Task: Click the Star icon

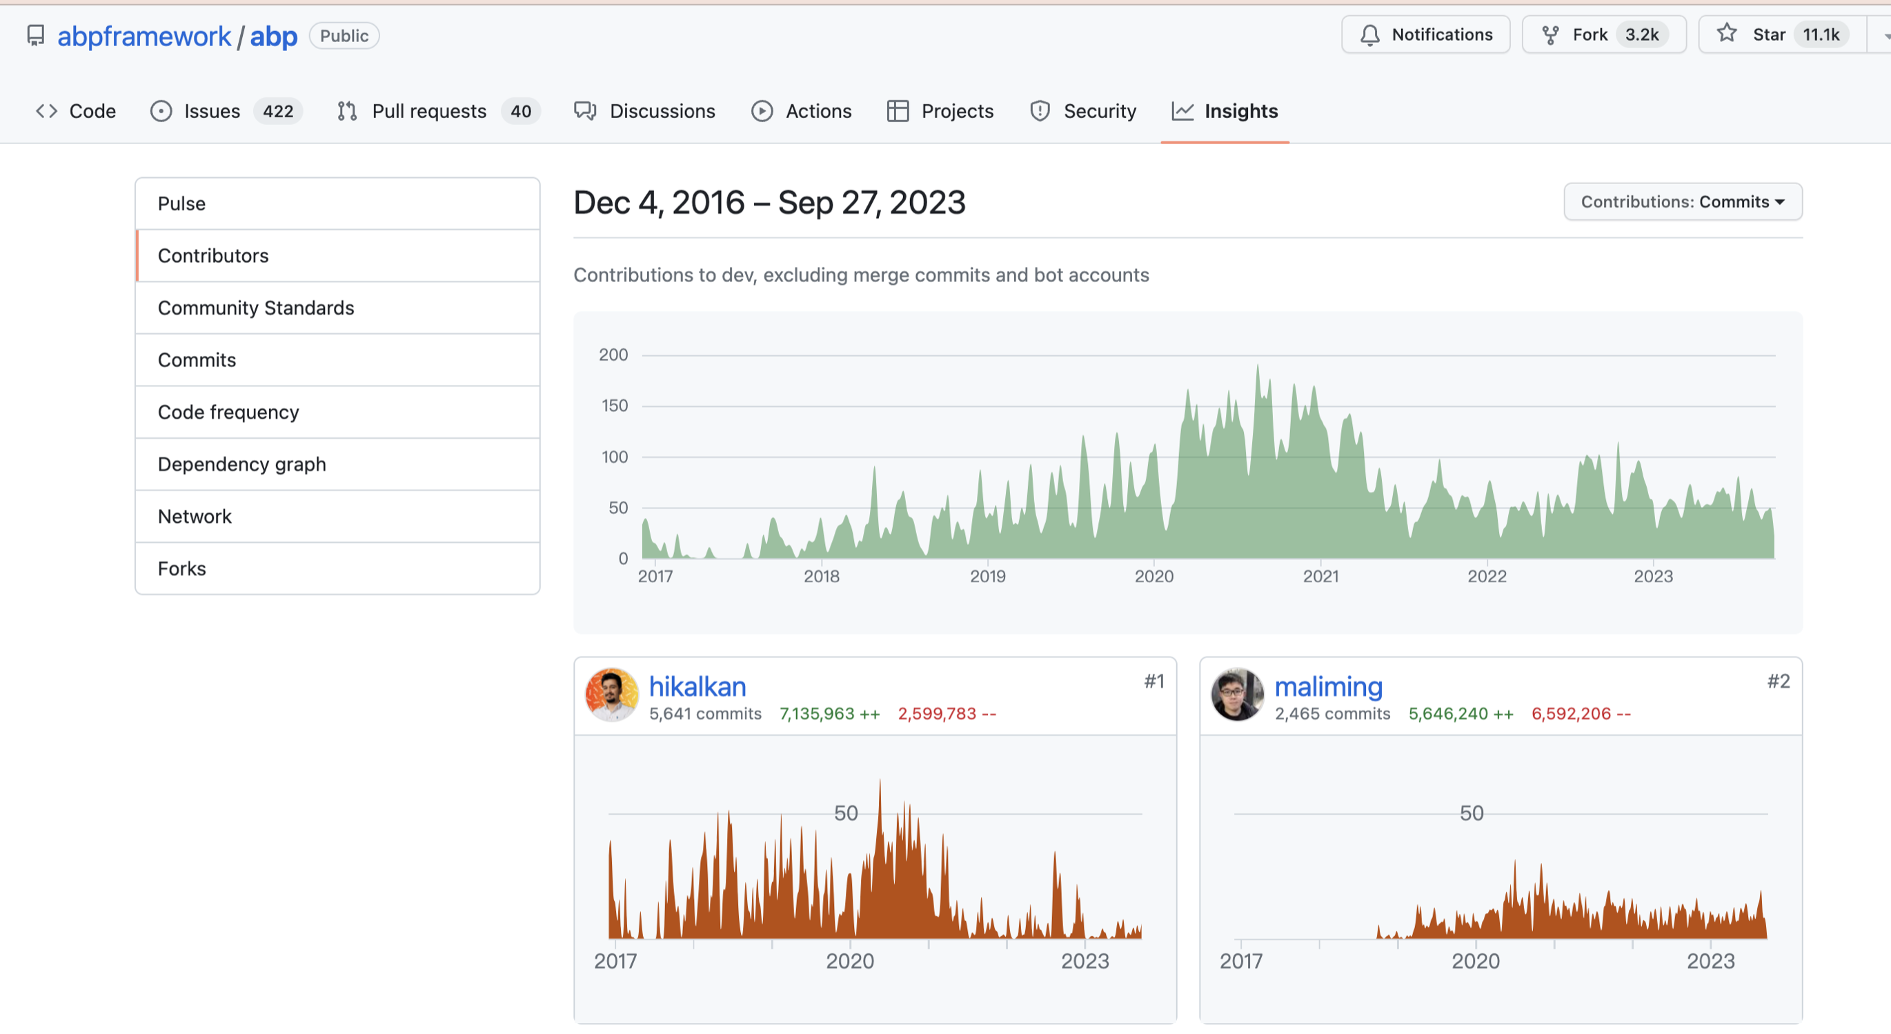Action: 1727,33
